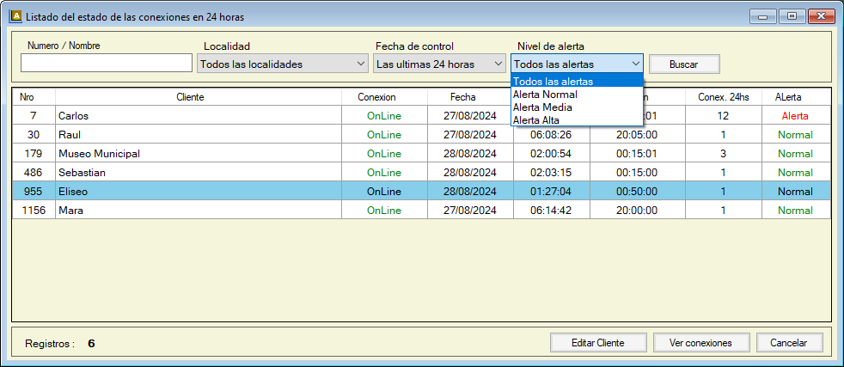The width and height of the screenshot is (844, 367).
Task: Sort by the Cliente column header
Action: tap(190, 97)
